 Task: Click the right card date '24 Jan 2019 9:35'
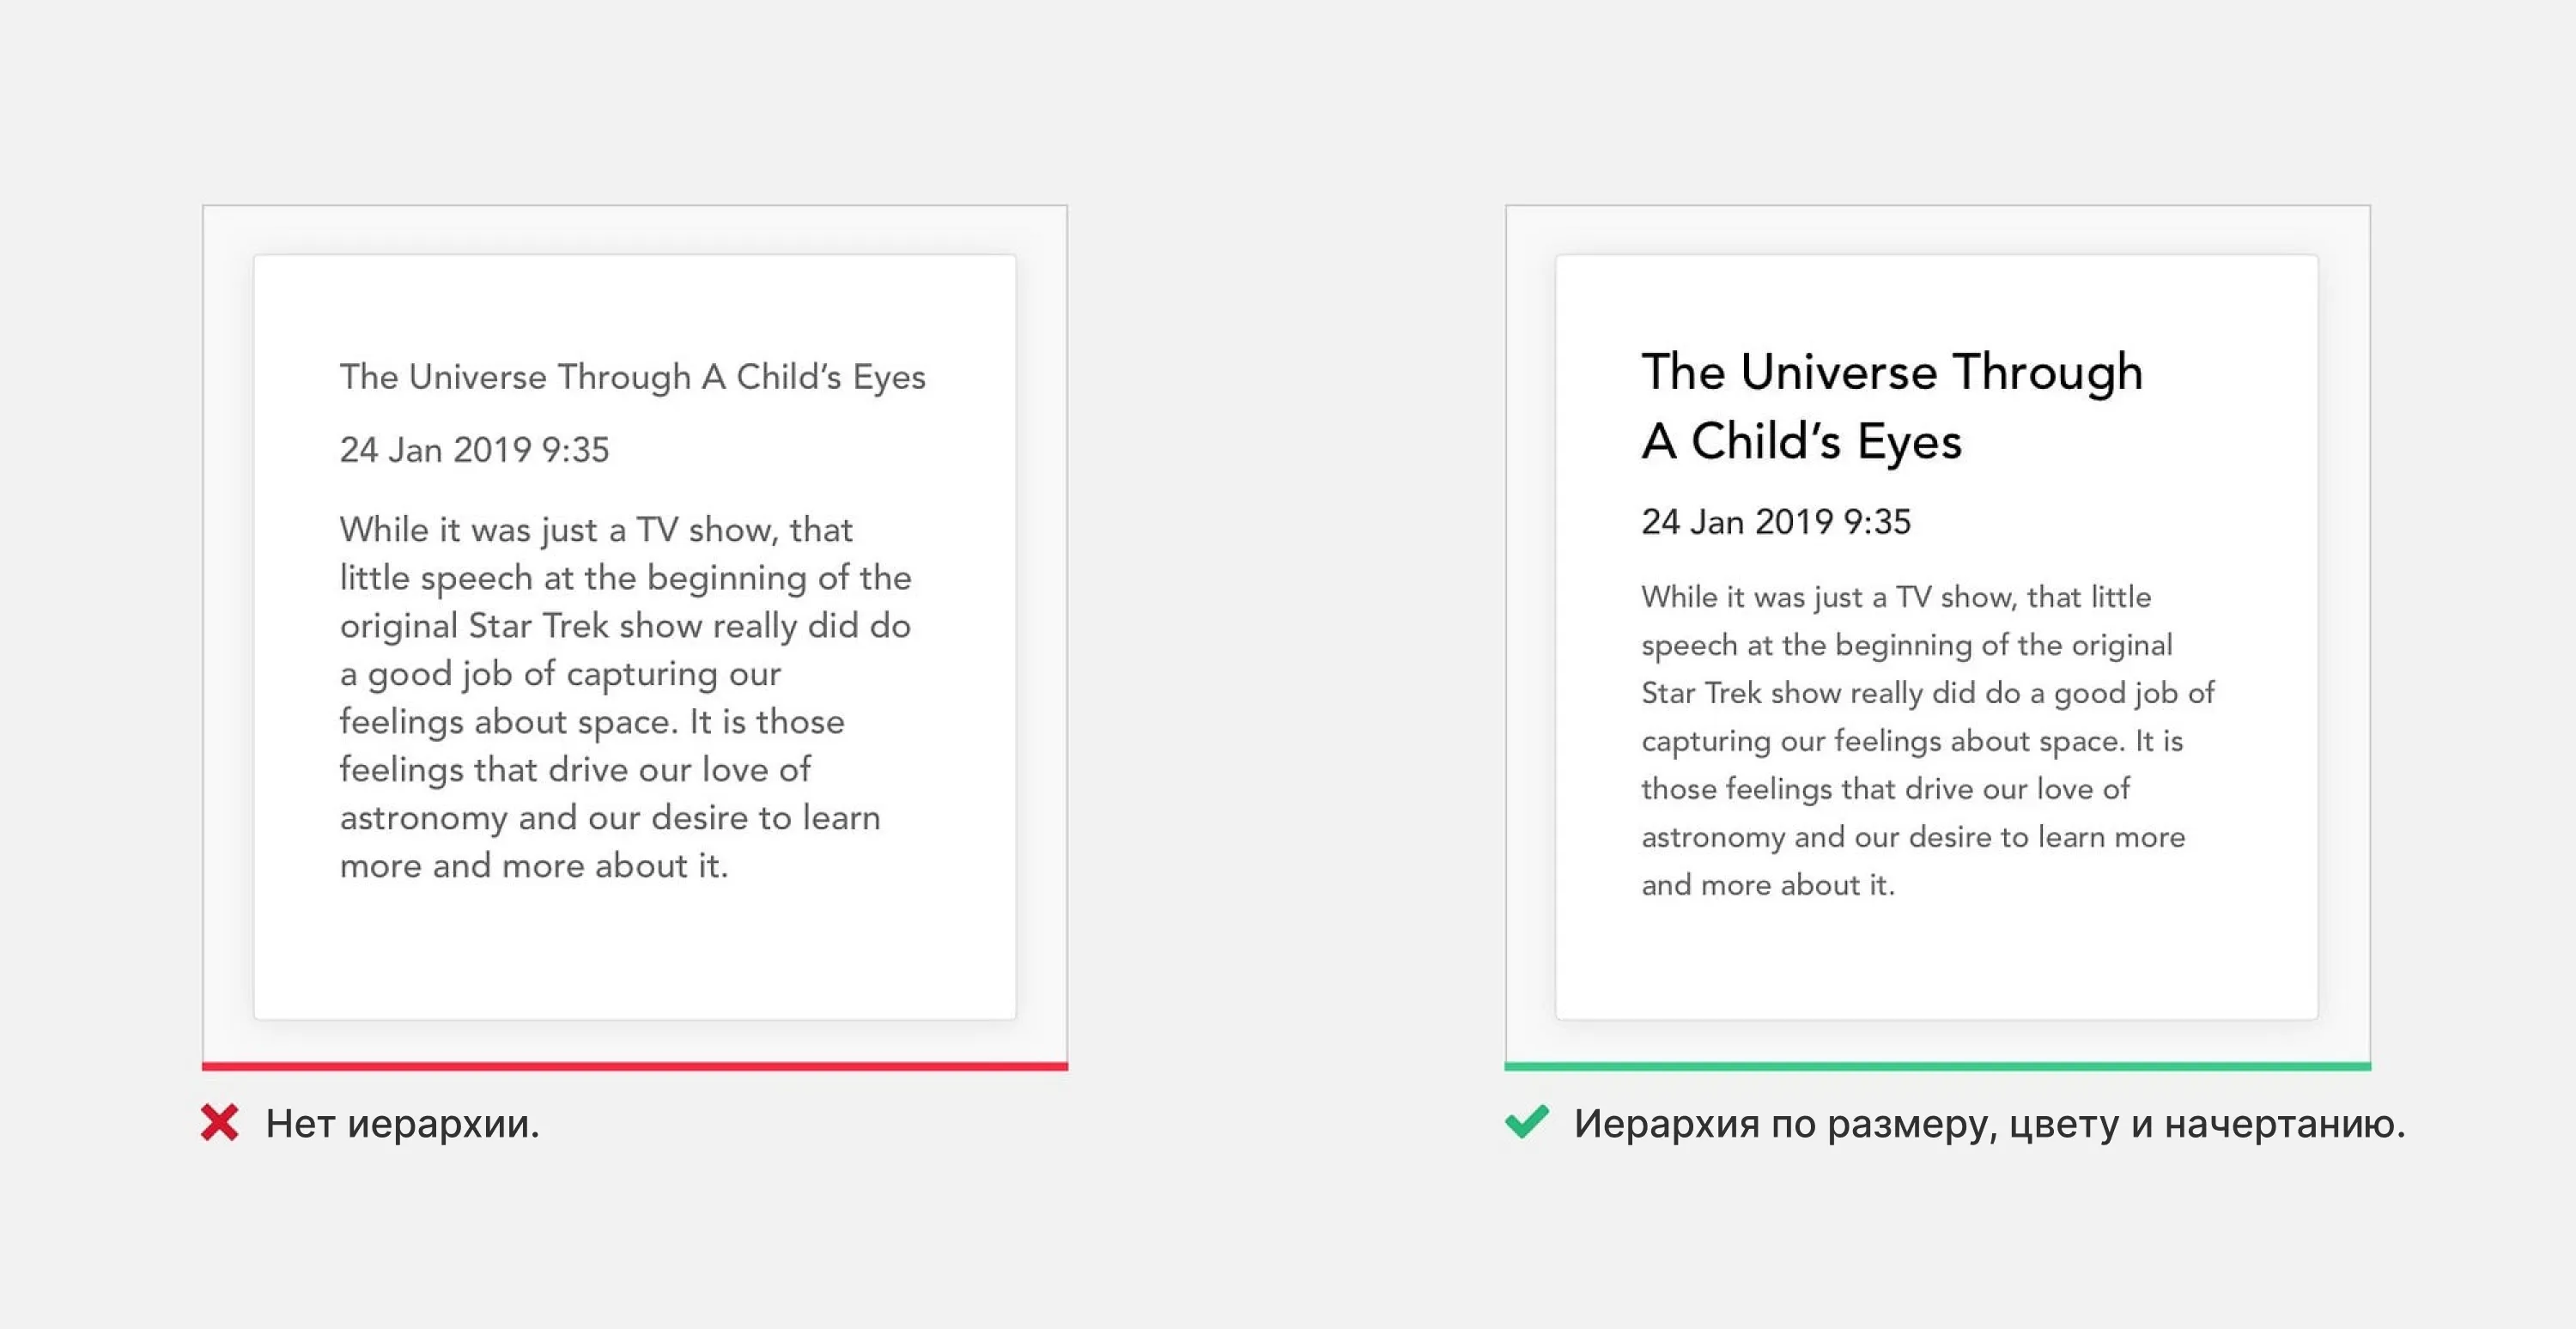[1776, 522]
